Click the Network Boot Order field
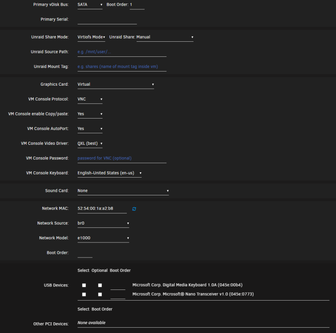Image resolution: width=336 pixels, height=333 pixels. click(x=85, y=253)
